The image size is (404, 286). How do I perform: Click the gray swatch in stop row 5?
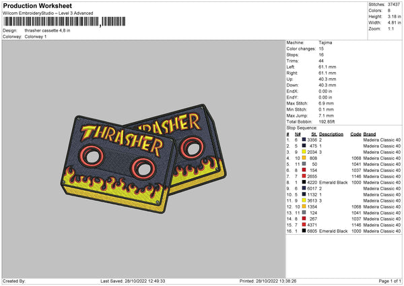[x=304, y=164]
